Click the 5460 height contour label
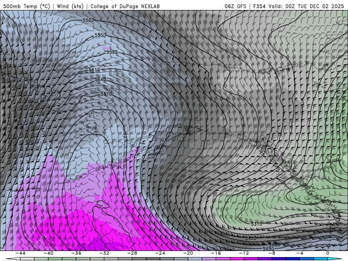Image resolution: width=348 pixels, height=261 pixels. coord(274,245)
